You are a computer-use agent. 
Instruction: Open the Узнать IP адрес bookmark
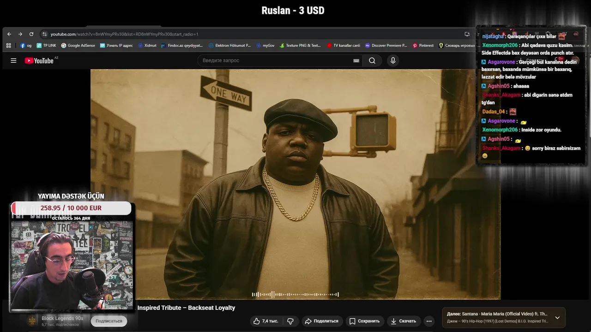coord(116,46)
